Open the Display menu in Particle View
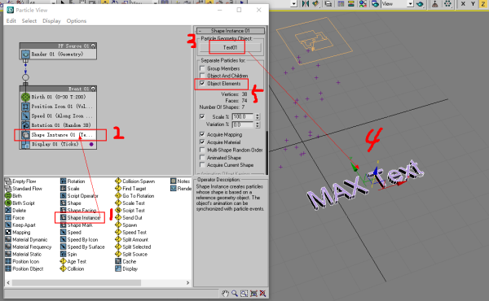This screenshot has width=489, height=301. 51,21
